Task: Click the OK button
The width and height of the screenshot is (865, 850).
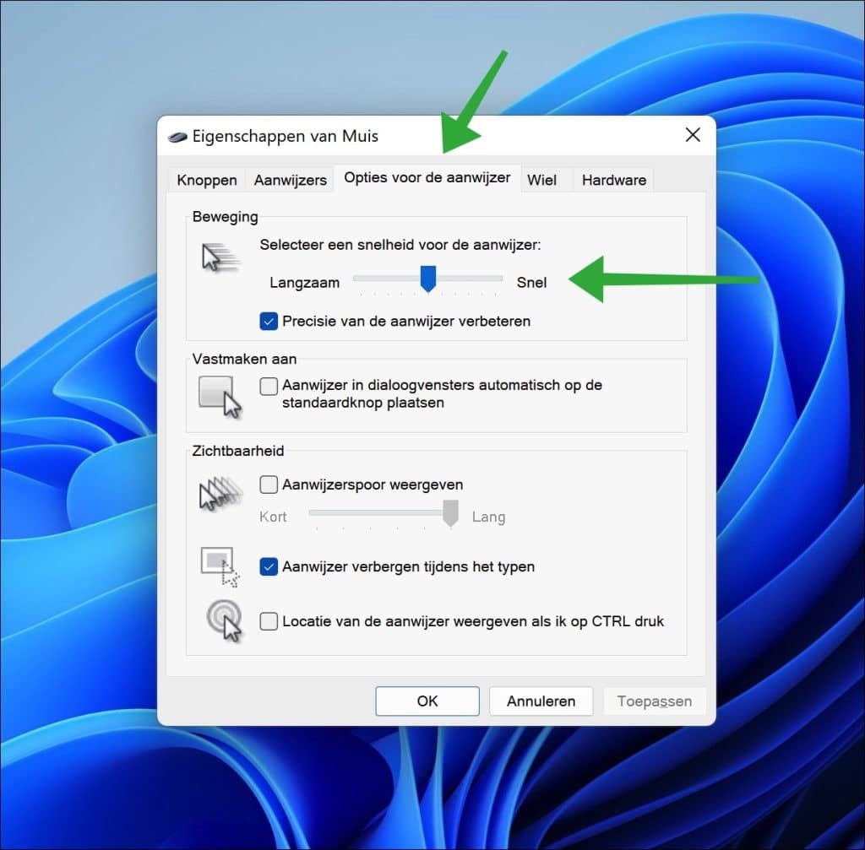Action: click(x=427, y=701)
